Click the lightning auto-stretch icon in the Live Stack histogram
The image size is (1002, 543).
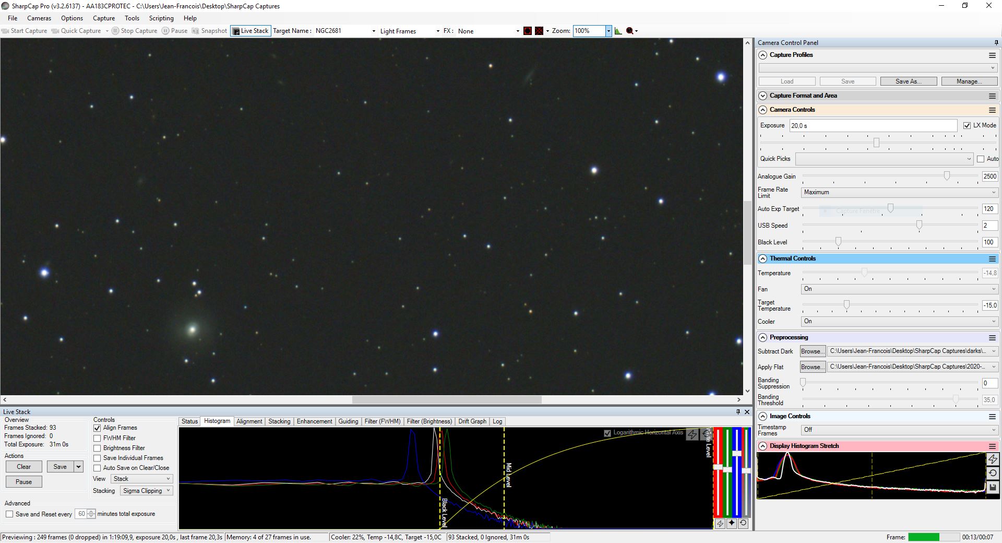pyautogui.click(x=692, y=434)
